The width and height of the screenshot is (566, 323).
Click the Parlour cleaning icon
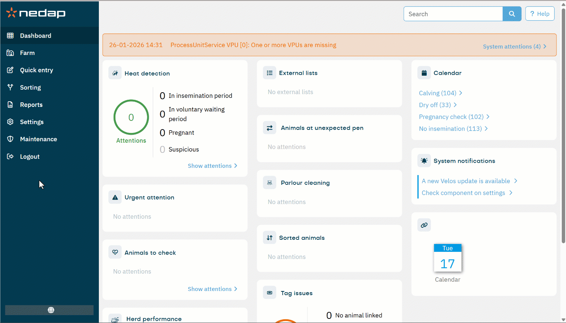[269, 183]
